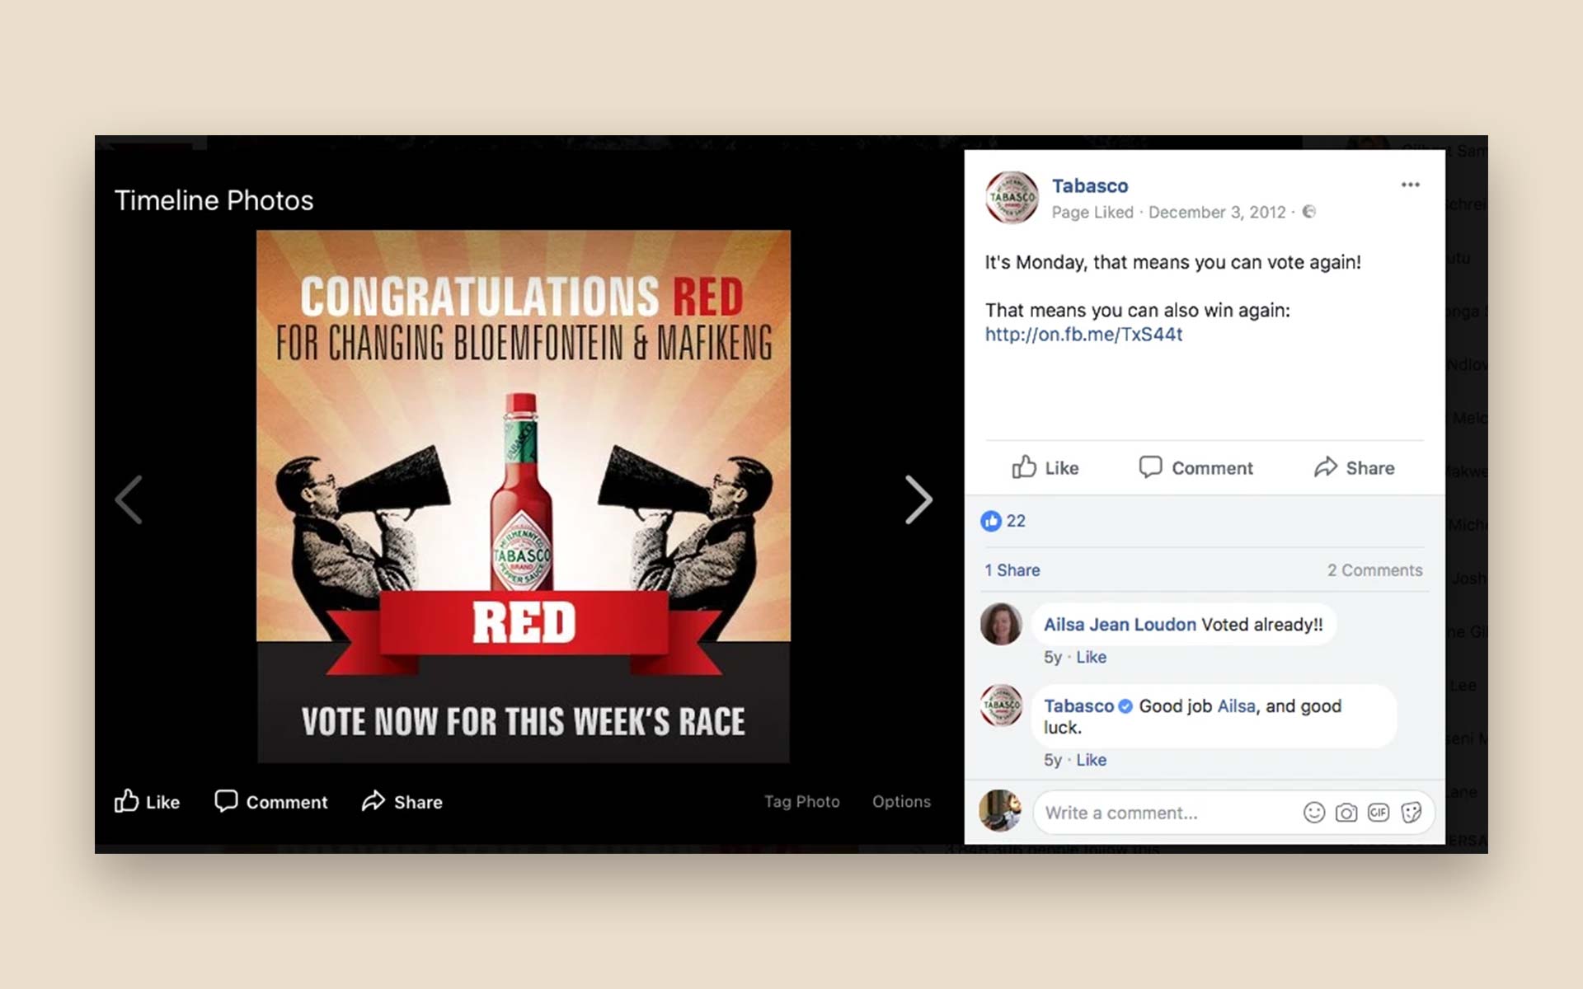The width and height of the screenshot is (1583, 989).
Task: Open Ailsa Jean Loudon's avatar
Action: point(1001,624)
